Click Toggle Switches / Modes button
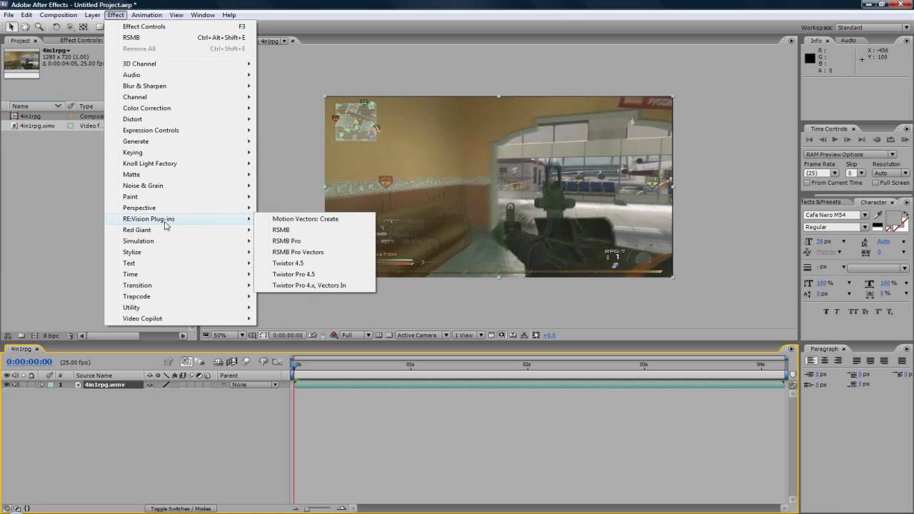 coord(181,508)
